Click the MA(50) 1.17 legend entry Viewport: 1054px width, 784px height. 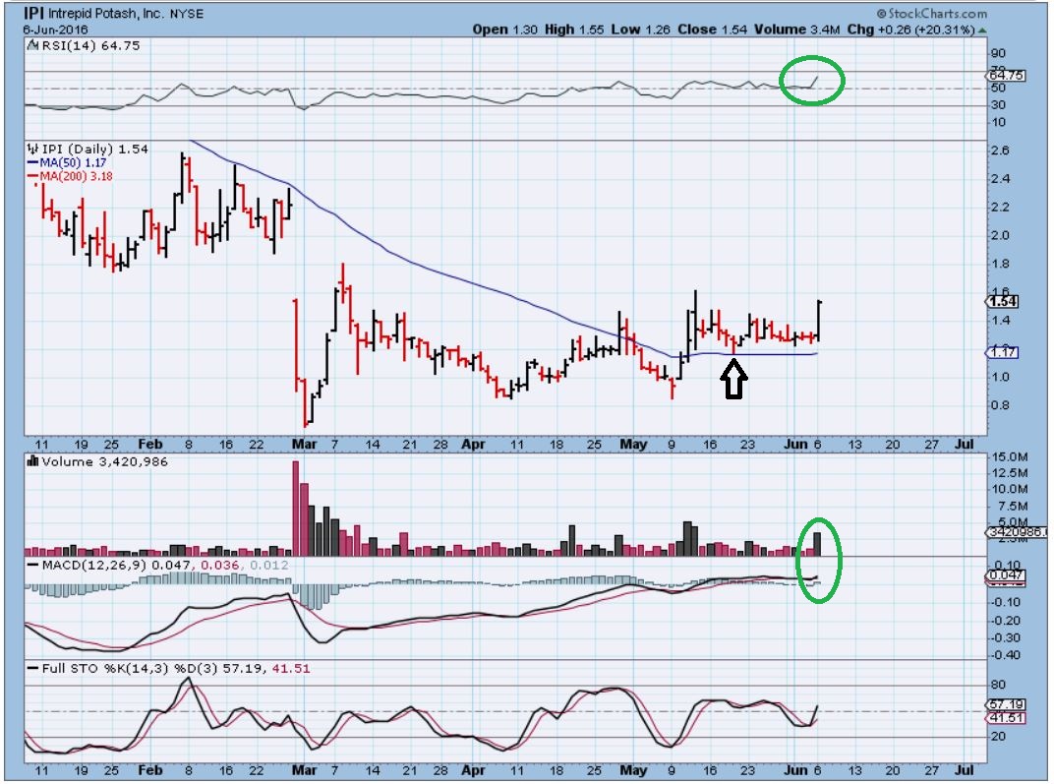coord(67,162)
